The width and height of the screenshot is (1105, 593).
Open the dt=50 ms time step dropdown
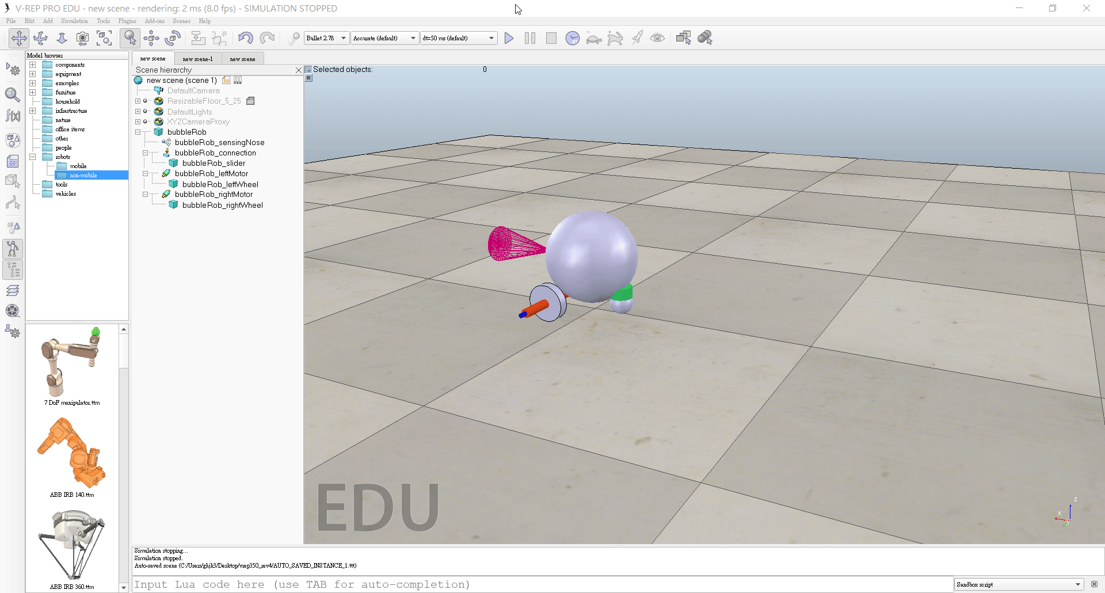tap(458, 38)
